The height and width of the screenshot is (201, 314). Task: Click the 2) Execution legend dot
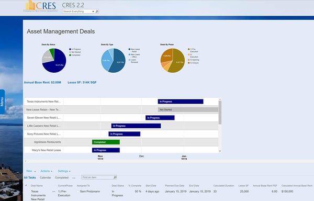point(188,54)
